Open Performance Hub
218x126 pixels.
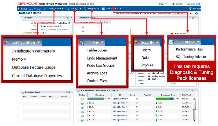tap(189, 49)
